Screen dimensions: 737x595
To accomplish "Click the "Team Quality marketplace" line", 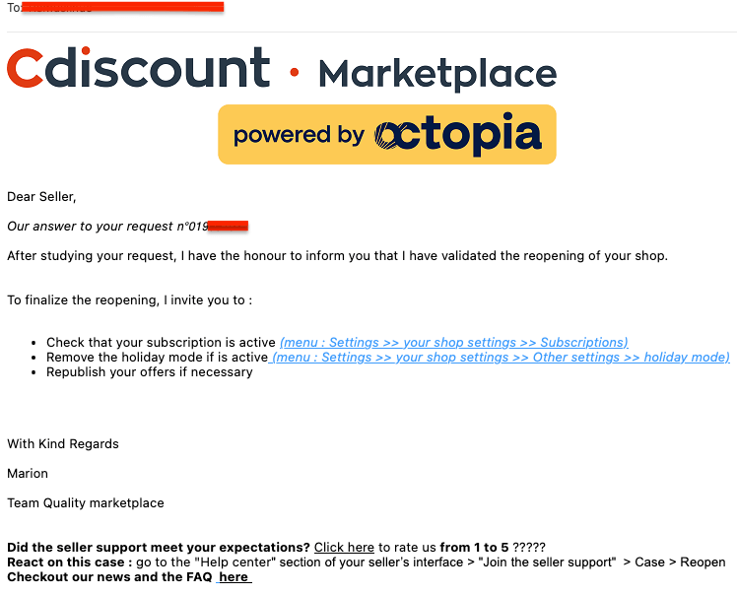I will coord(86,503).
